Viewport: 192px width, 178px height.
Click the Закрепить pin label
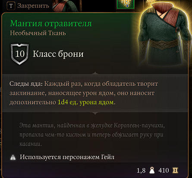point(33,6)
